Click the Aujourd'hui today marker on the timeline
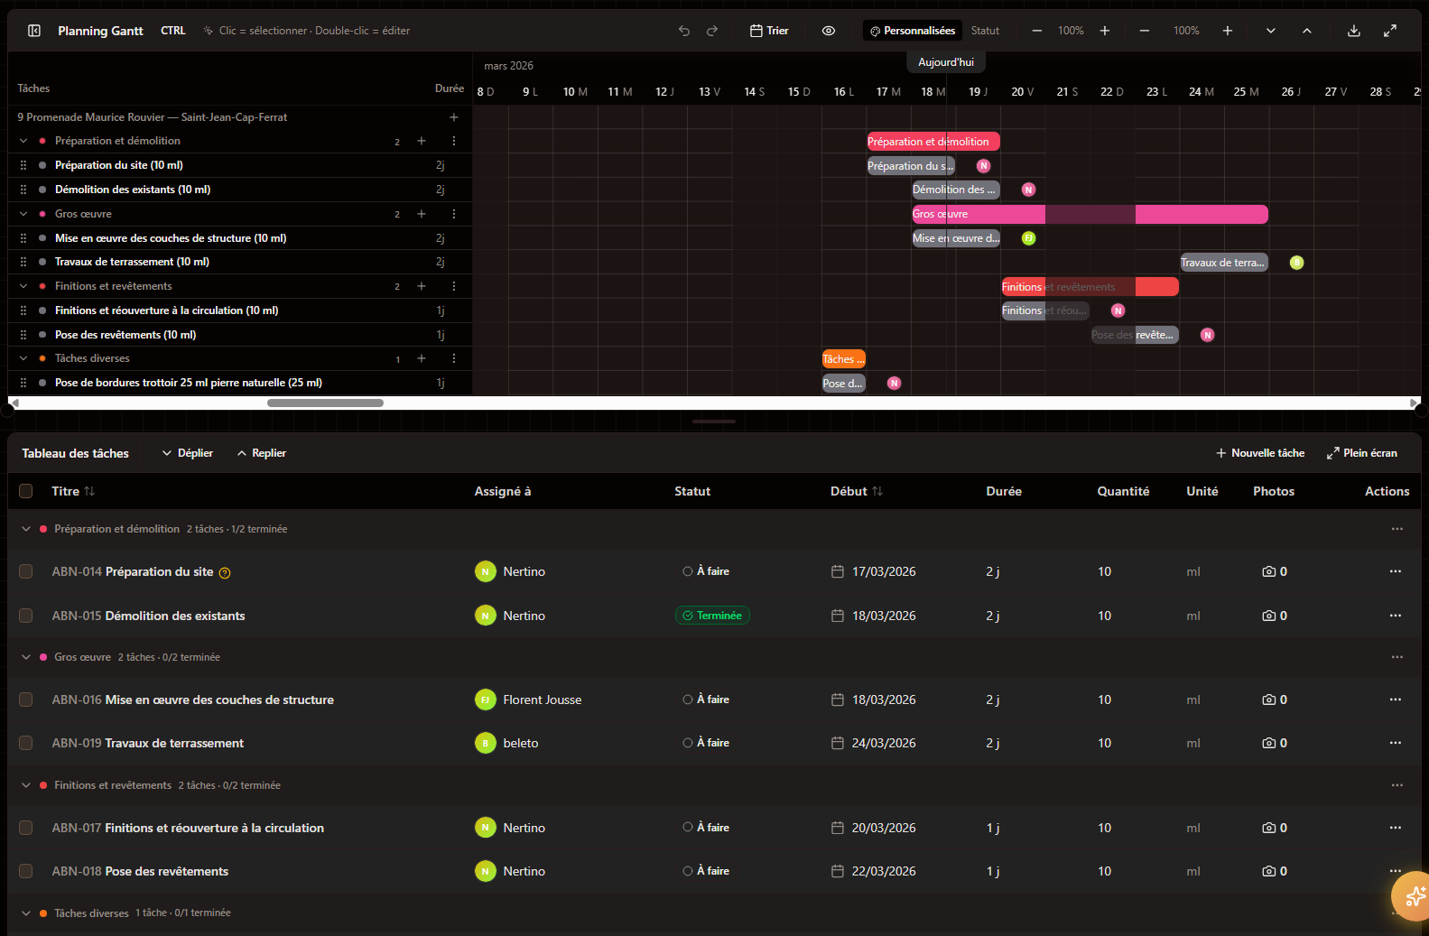This screenshot has width=1429, height=936. (x=946, y=62)
